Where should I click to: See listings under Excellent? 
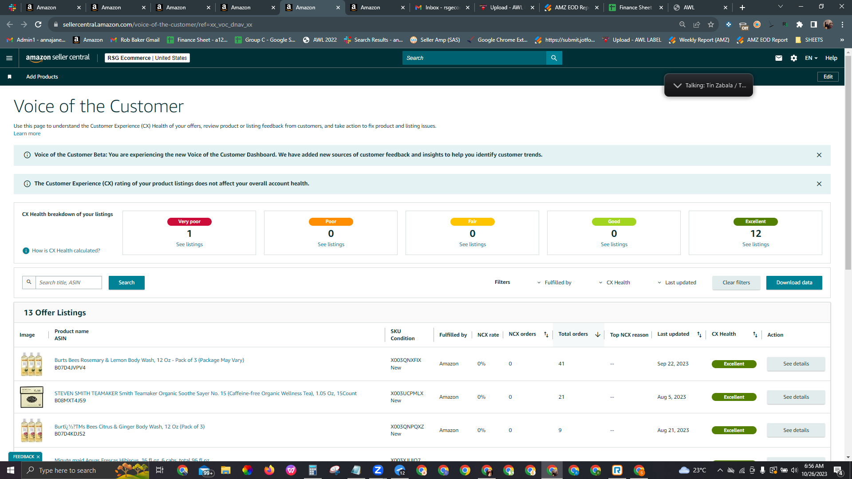756,245
